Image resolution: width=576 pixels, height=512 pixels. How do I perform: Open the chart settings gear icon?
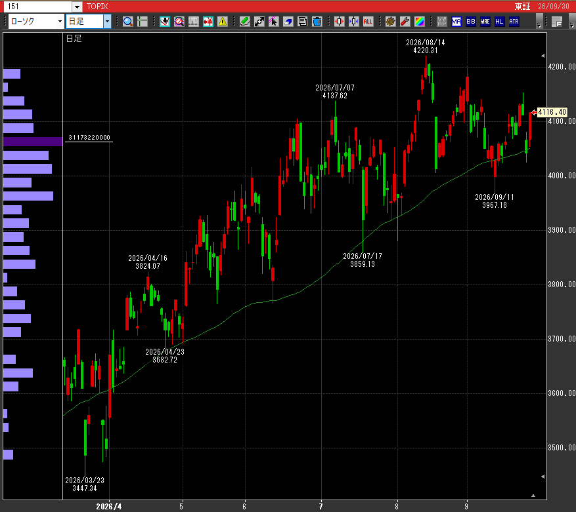pos(390,22)
